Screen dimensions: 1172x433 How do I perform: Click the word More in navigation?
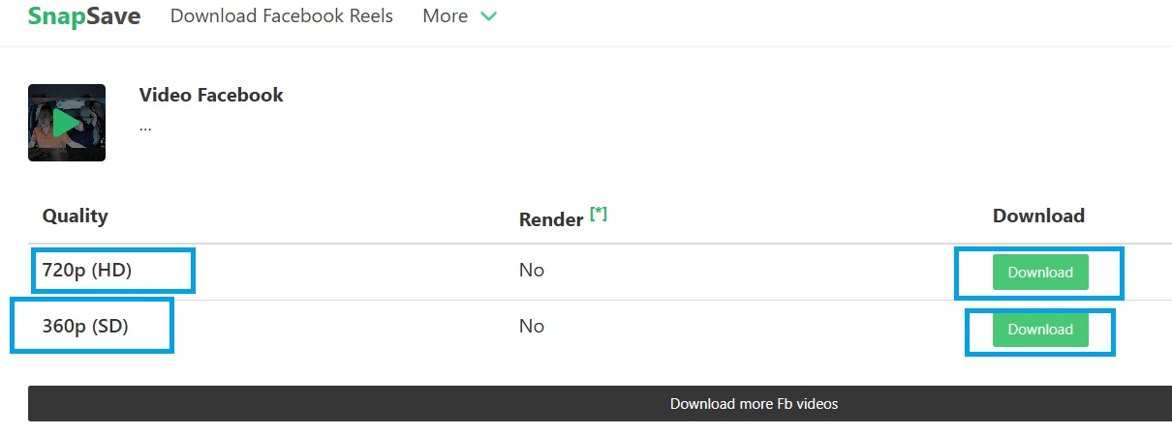(446, 16)
